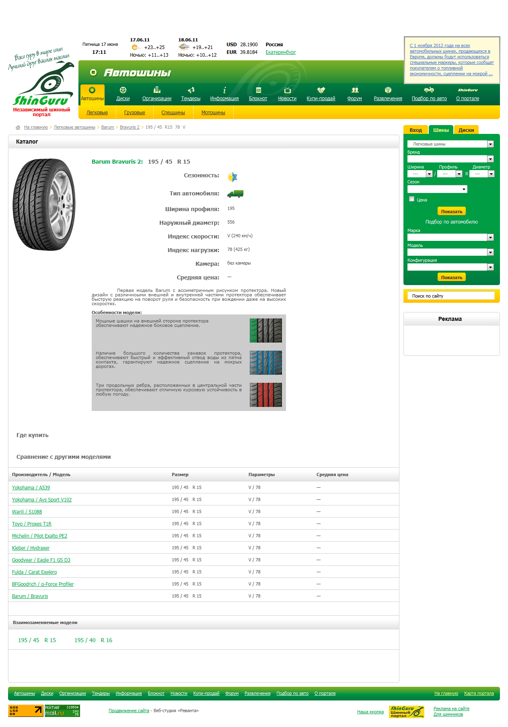Open the Ширина dropdown
508x727 pixels.
pos(420,174)
